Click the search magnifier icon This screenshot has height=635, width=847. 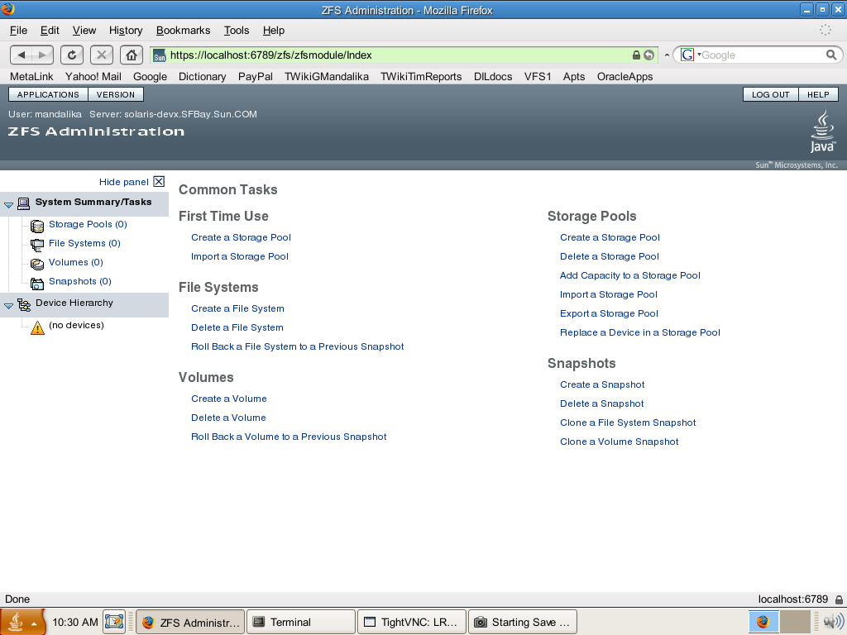[x=831, y=55]
